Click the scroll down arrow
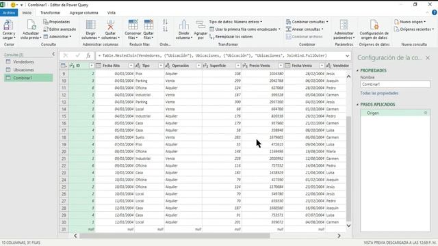Image resolution: width=438 pixels, height=246 pixels. pos(348,225)
